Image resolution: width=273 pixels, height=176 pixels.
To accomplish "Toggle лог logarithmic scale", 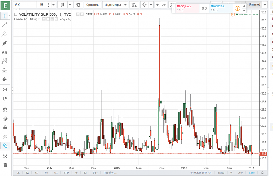I will [240, 173].
